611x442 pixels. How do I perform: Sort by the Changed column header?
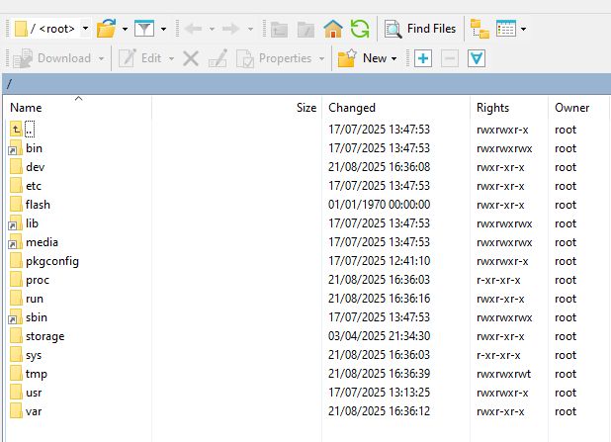tap(352, 107)
